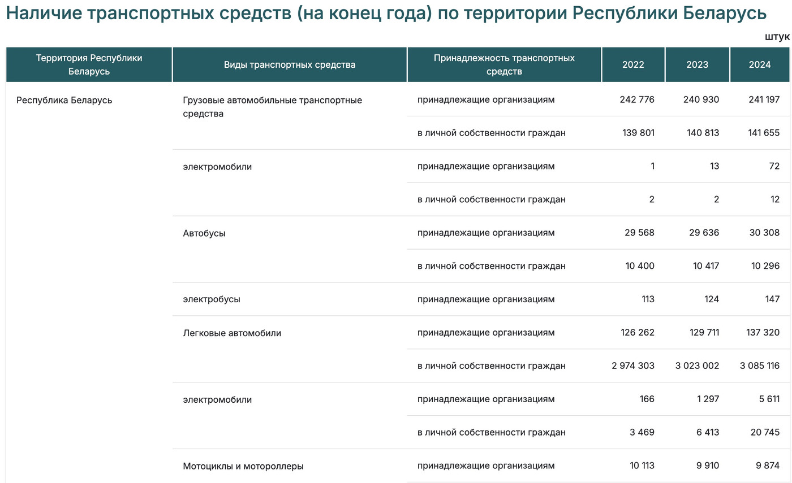792x483 pixels.
Task: Click 'принадлежащие организациям' in the электробусы row
Action: pos(486,299)
